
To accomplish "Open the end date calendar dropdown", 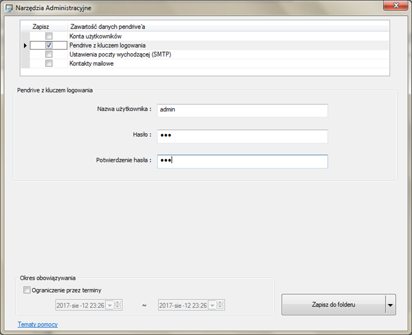I will click(x=212, y=305).
